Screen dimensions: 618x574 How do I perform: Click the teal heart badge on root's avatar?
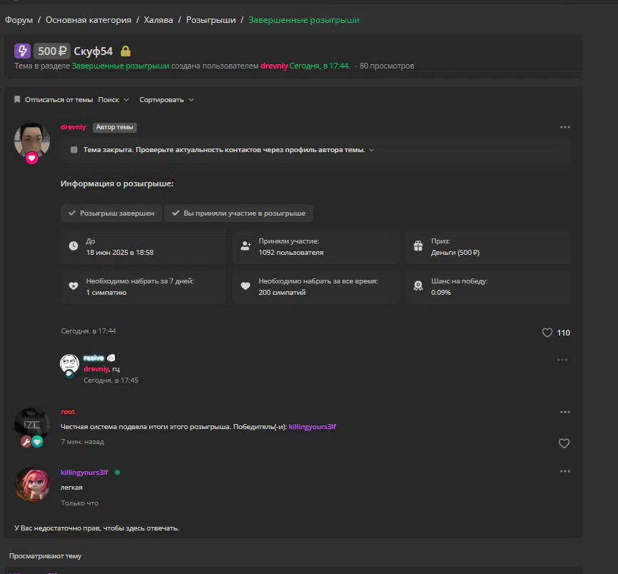coord(37,442)
